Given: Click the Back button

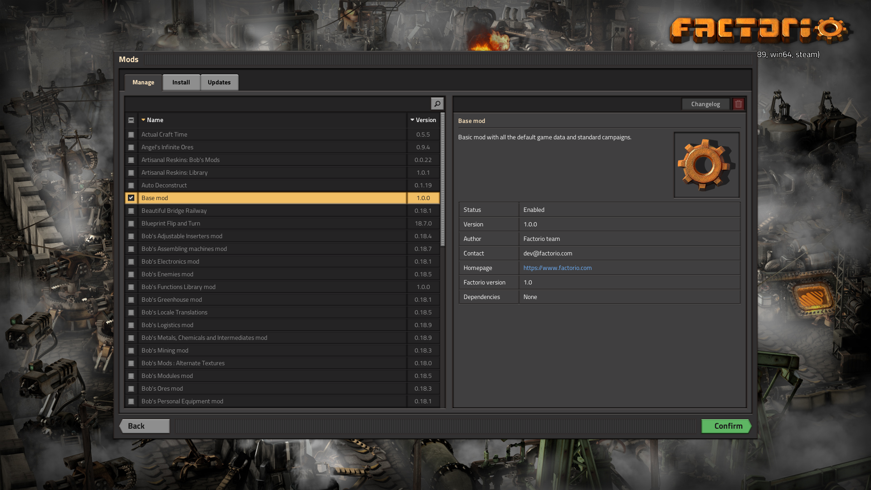Looking at the screenshot, I should pyautogui.click(x=144, y=426).
